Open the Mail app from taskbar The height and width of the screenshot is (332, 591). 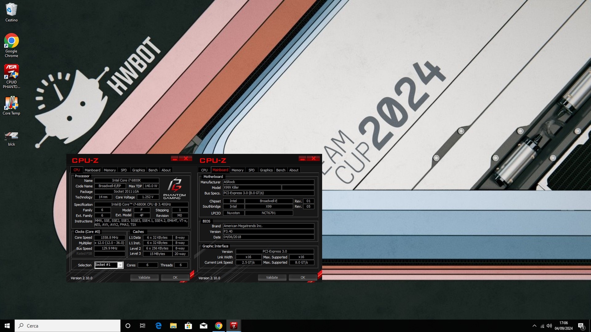203,326
